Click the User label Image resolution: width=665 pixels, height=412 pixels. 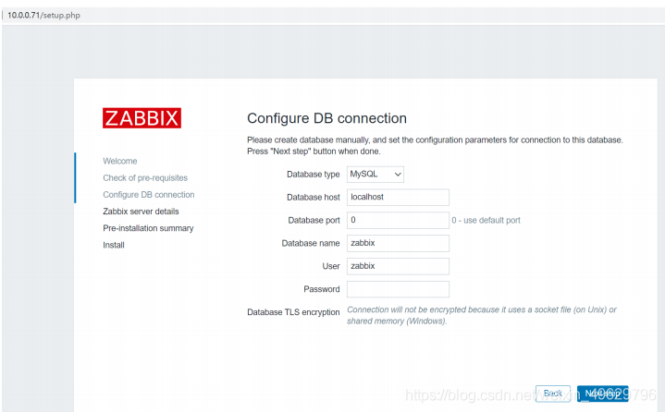pyautogui.click(x=331, y=266)
